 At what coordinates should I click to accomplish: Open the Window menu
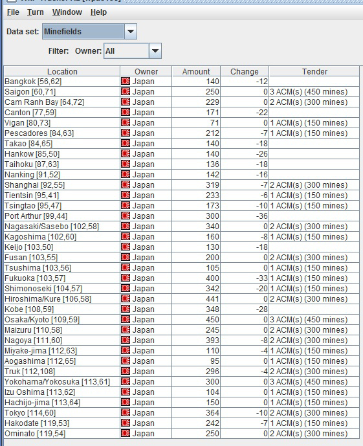tap(67, 12)
